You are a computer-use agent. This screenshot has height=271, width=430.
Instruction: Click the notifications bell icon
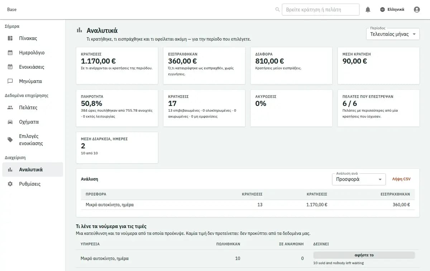pos(368,10)
